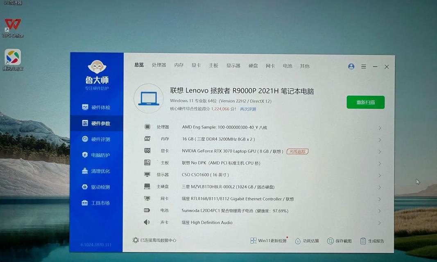Open 工具市场 in the sidebar
This screenshot has height=262, width=437.
[96, 203]
